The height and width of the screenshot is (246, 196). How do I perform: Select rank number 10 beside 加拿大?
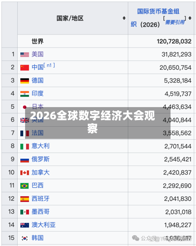click(11, 172)
